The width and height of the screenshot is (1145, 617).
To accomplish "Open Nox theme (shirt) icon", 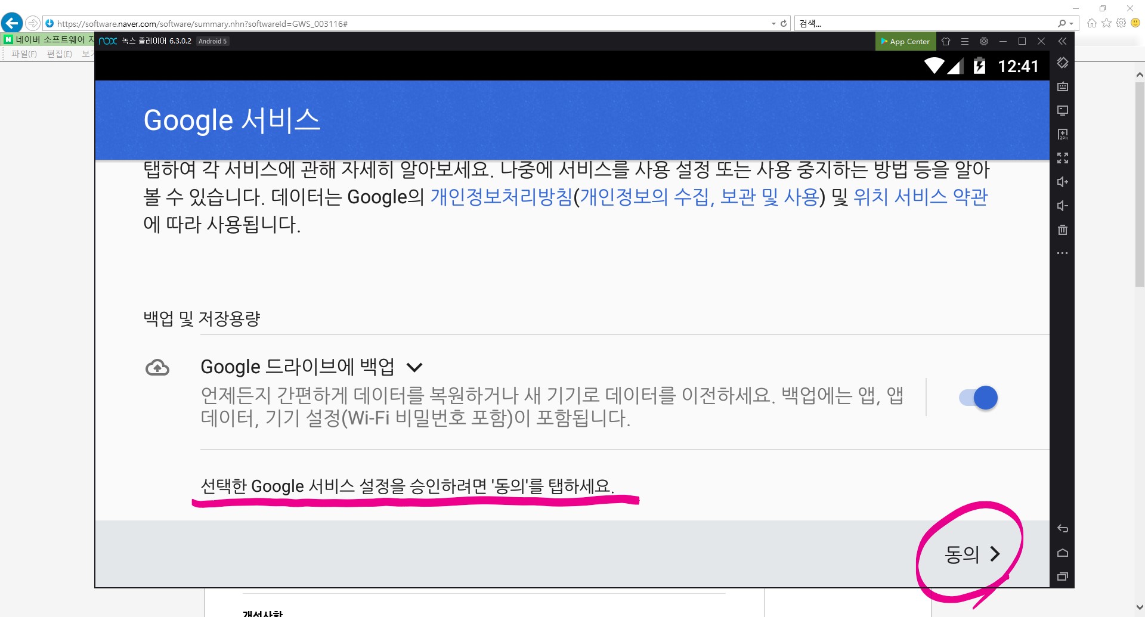I will [x=946, y=41].
